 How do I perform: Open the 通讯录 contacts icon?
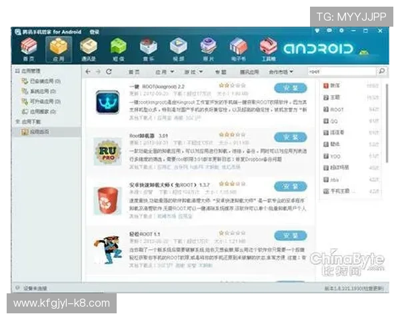pyautogui.click(x=89, y=49)
